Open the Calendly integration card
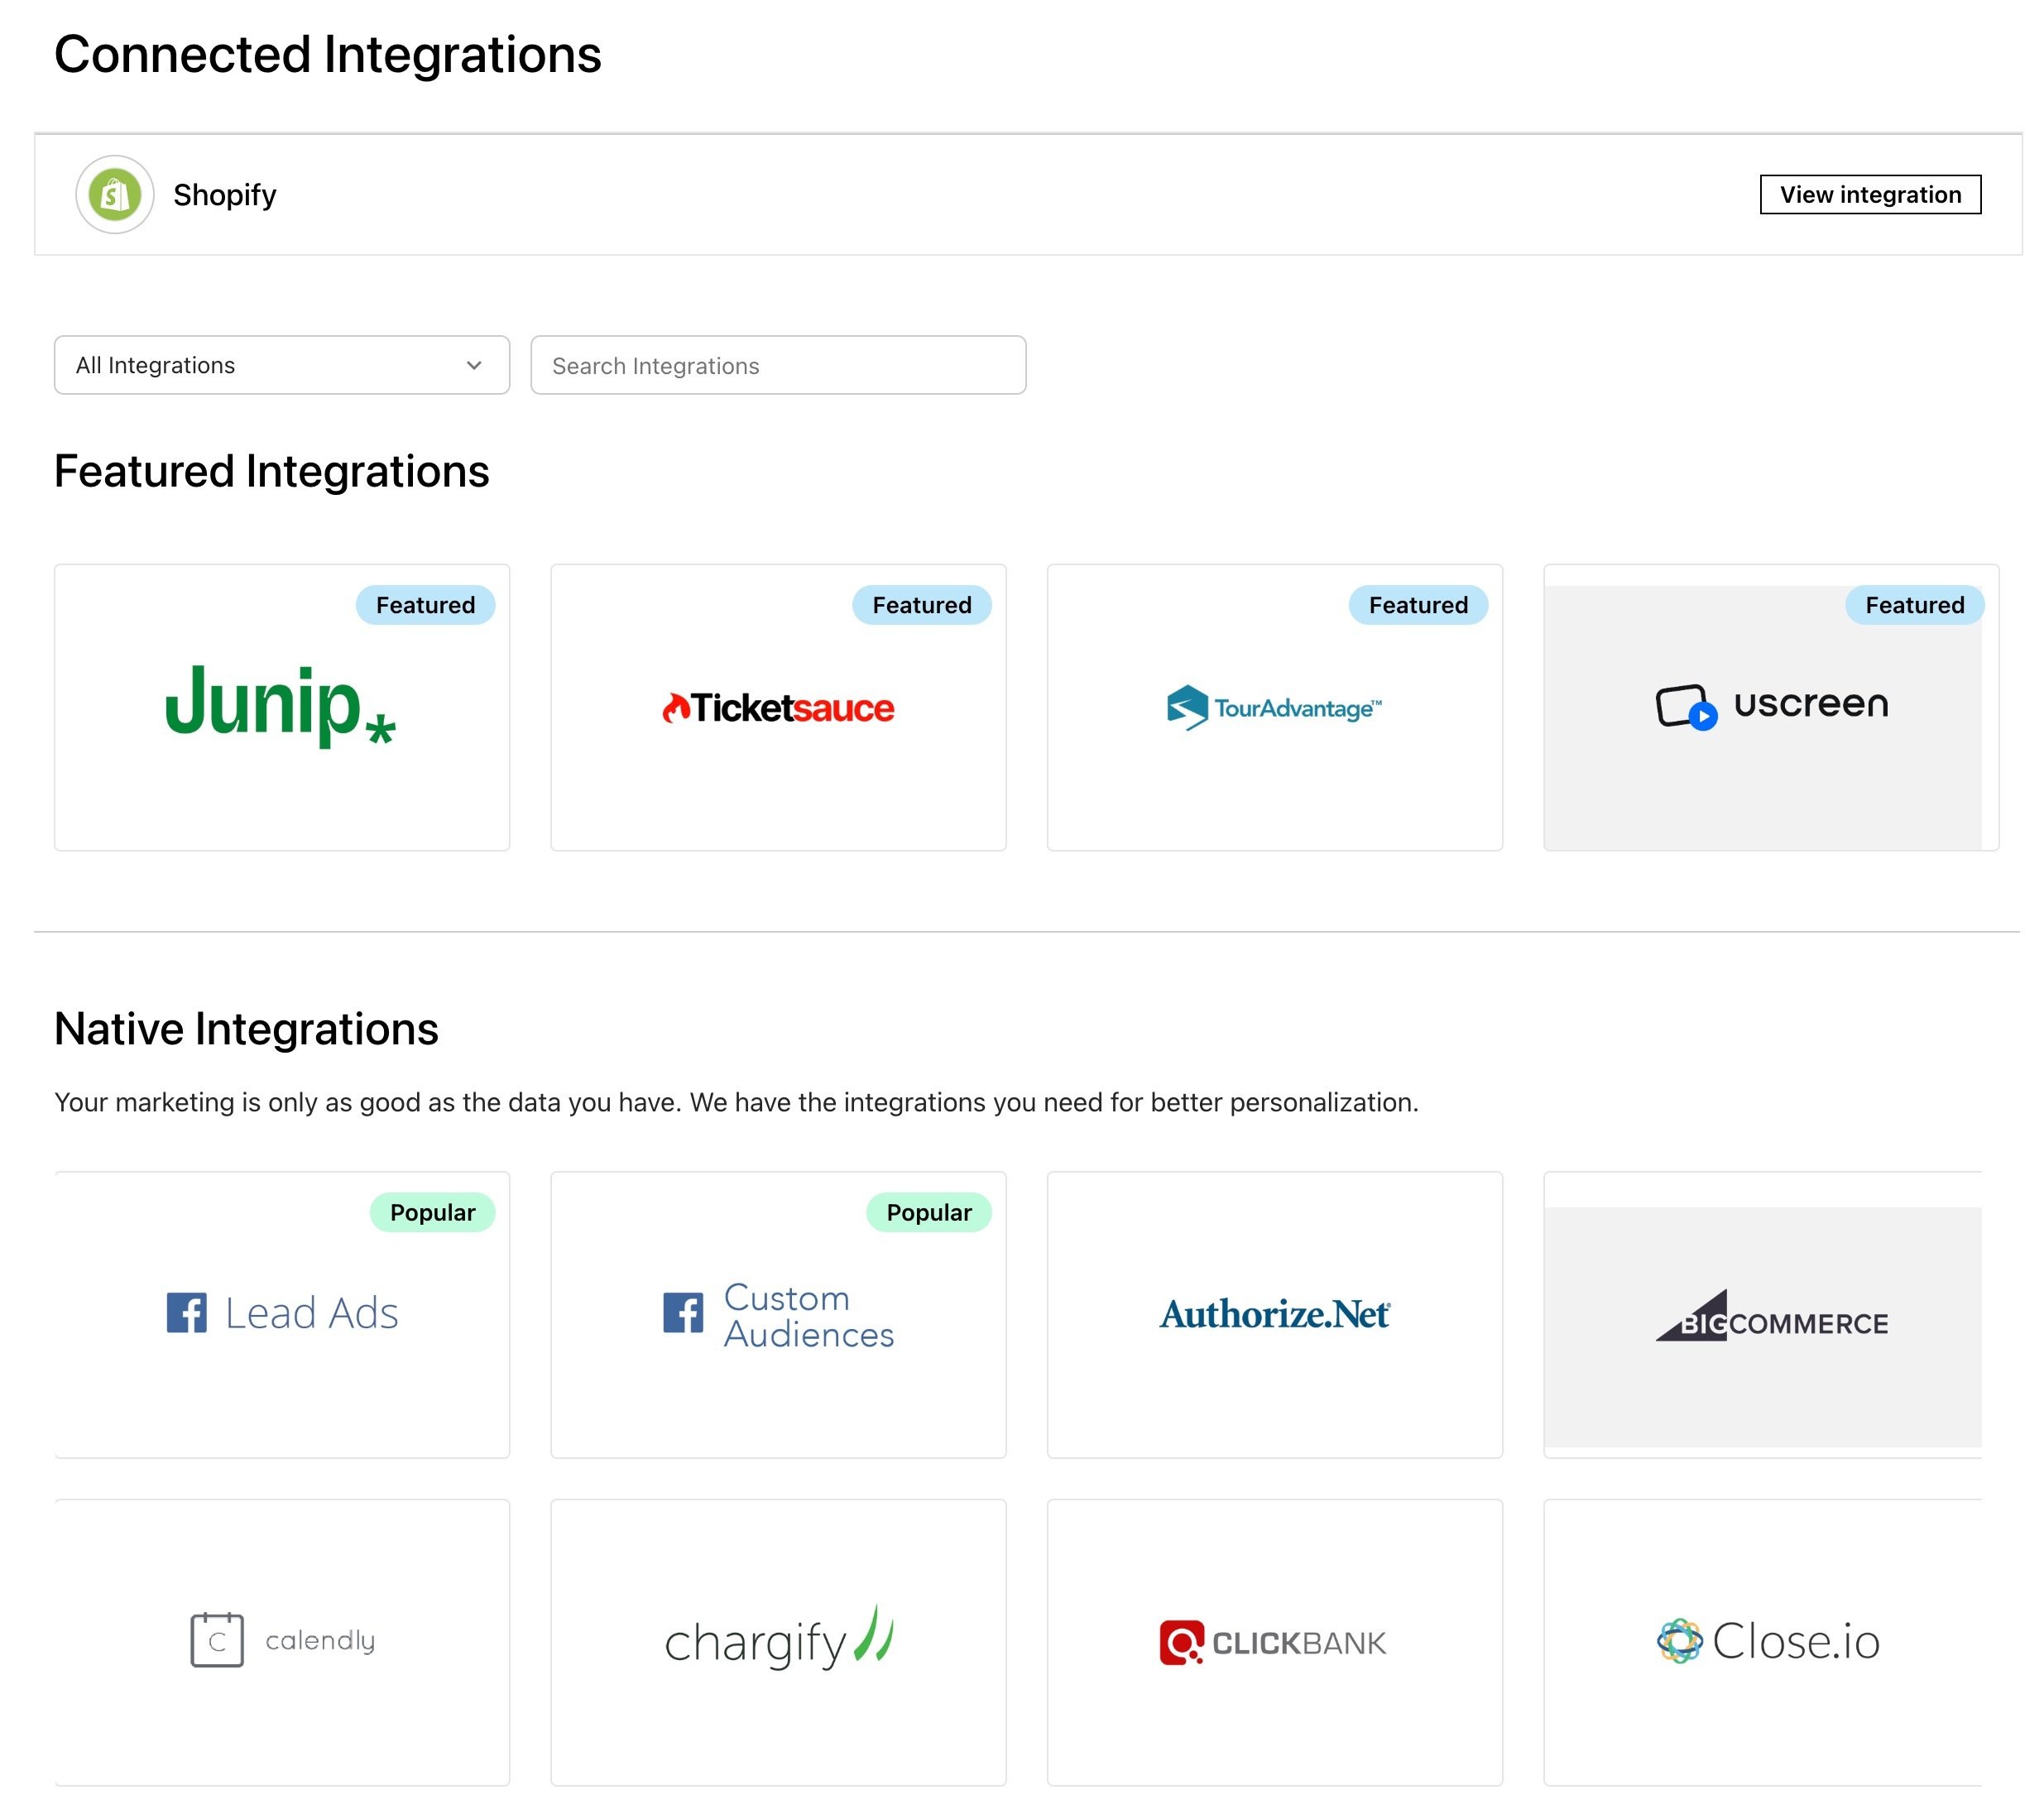 click(281, 1640)
